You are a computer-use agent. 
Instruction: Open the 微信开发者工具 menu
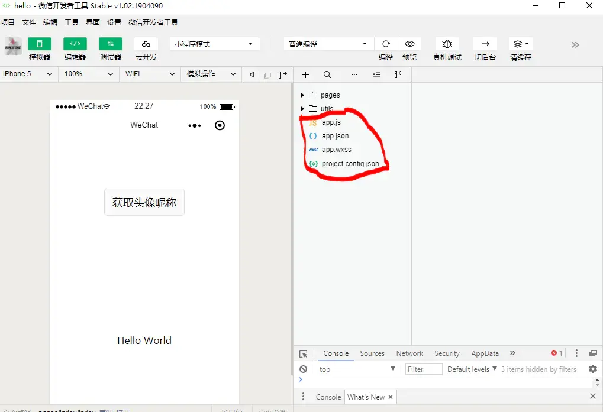[153, 22]
